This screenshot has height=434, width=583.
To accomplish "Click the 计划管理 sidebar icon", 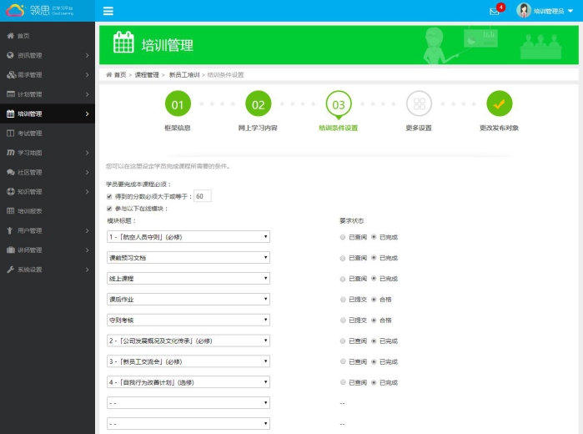I will point(10,94).
